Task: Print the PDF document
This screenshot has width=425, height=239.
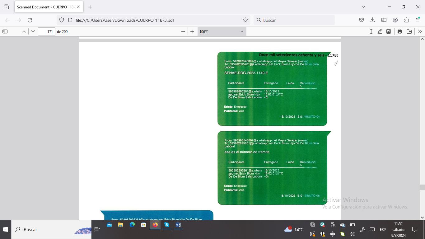Action: pyautogui.click(x=400, y=31)
